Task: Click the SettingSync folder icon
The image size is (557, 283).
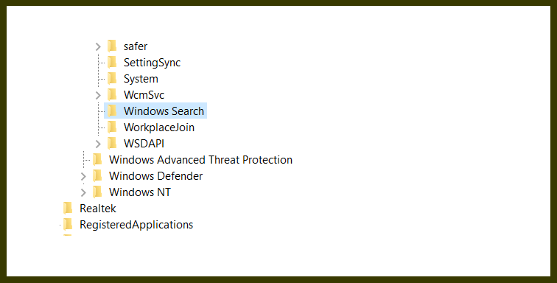Action: pos(112,62)
